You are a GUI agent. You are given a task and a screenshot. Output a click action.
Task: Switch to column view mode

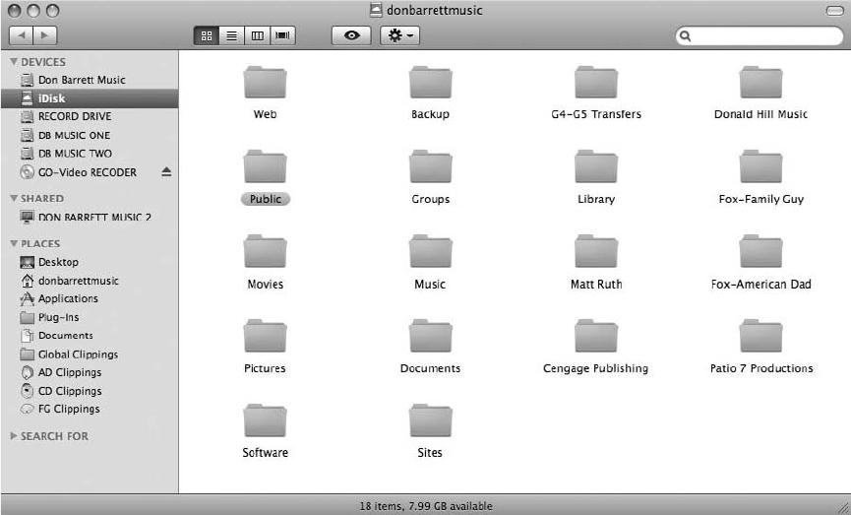258,35
